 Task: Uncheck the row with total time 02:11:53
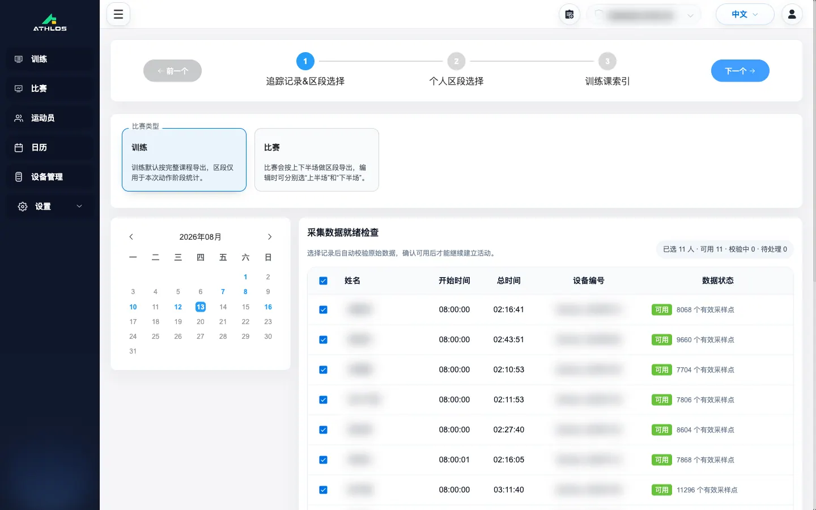tap(324, 400)
